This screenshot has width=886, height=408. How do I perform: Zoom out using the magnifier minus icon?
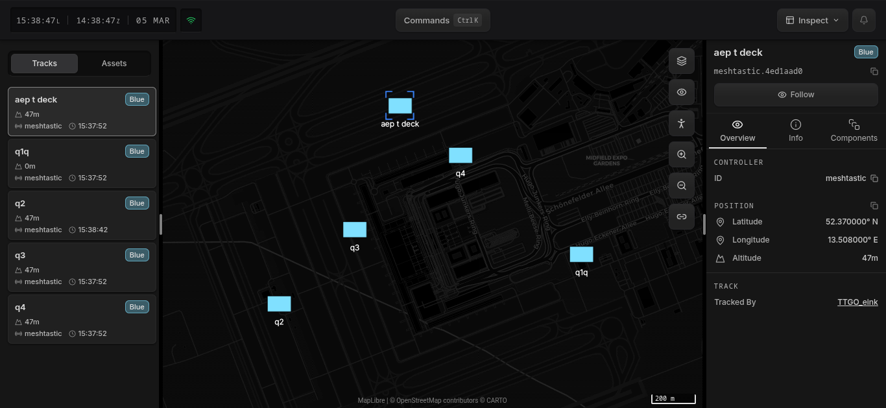click(x=681, y=186)
